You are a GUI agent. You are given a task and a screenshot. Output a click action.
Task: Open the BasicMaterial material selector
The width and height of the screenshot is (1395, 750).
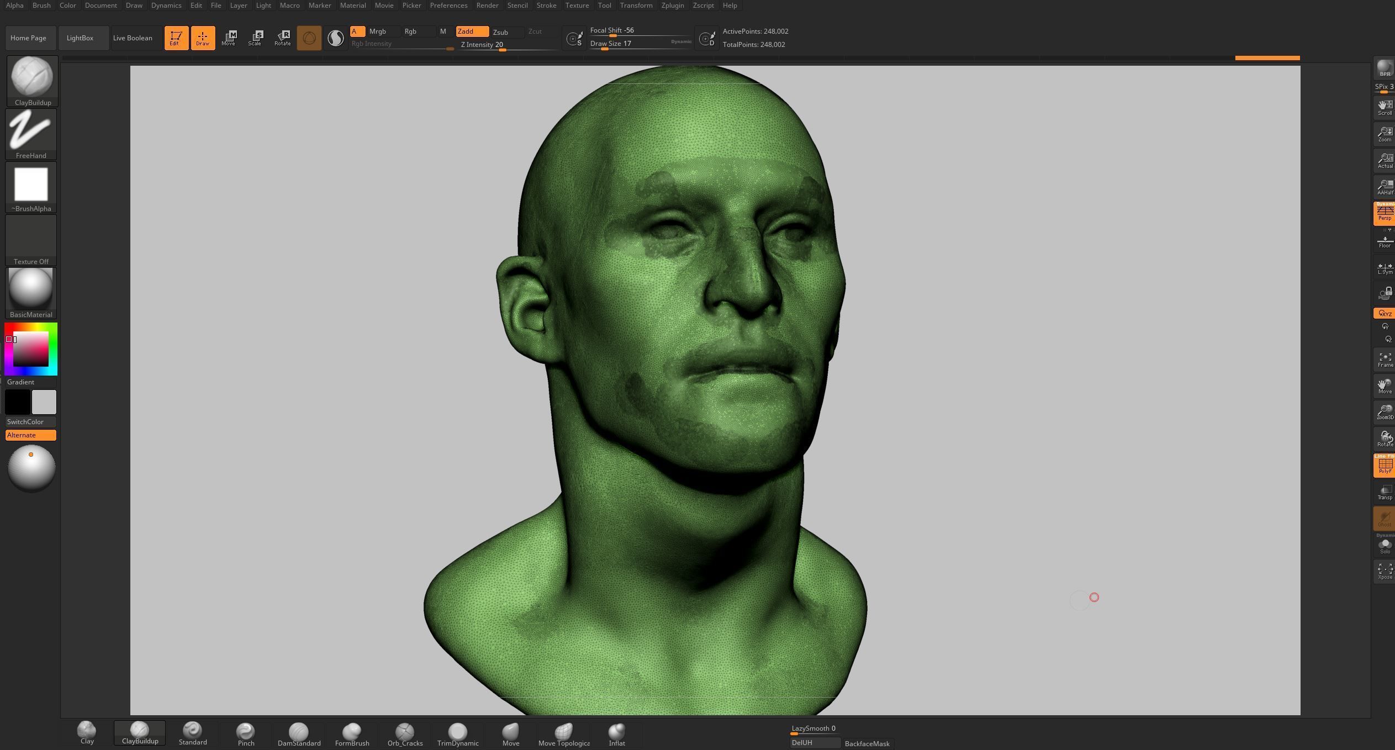tap(31, 293)
